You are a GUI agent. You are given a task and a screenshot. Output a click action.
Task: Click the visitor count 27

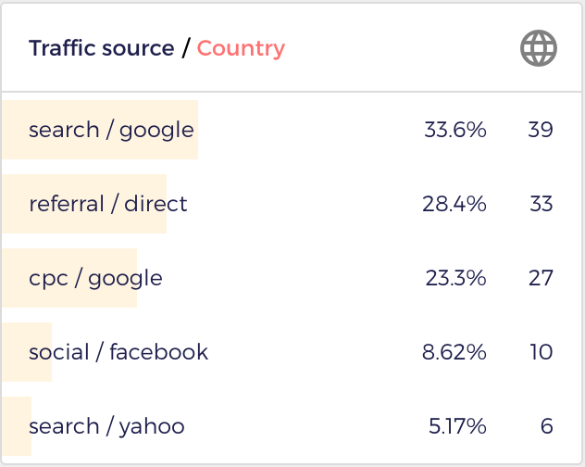point(541,278)
